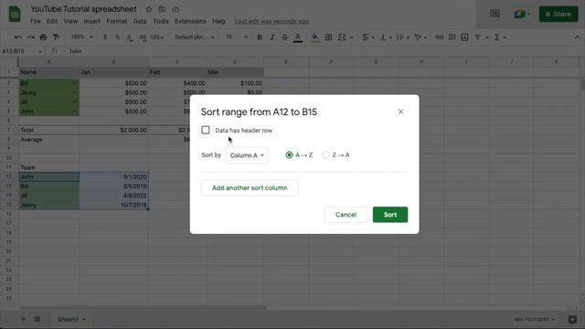Open the vertical align dropdown
The width and height of the screenshot is (585, 329).
pos(386,37)
